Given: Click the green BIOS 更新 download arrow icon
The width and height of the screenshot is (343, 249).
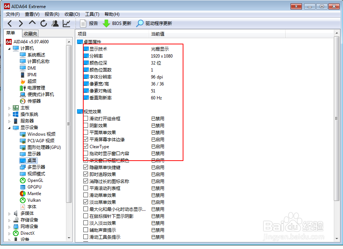Looking at the screenshot, I should [x=106, y=23].
